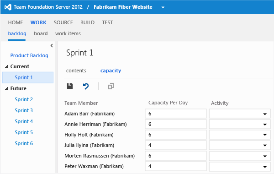Click the Capacity Per Day column header
This screenshot has width=274, height=174.
[168, 103]
